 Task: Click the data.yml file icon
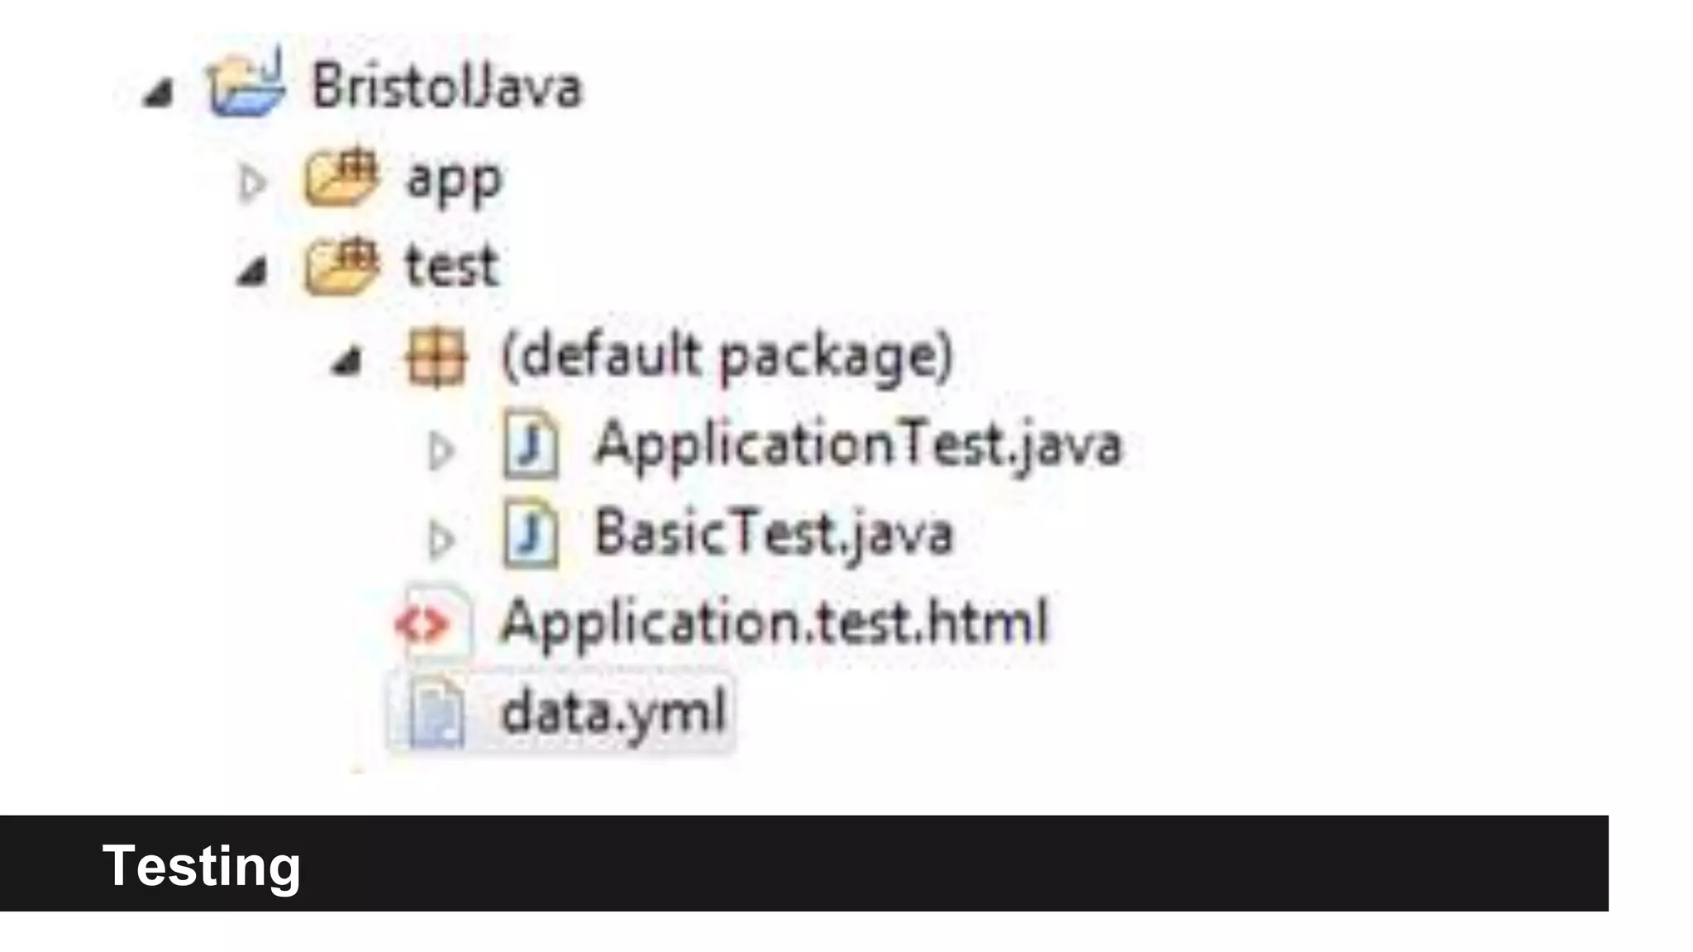(x=436, y=712)
